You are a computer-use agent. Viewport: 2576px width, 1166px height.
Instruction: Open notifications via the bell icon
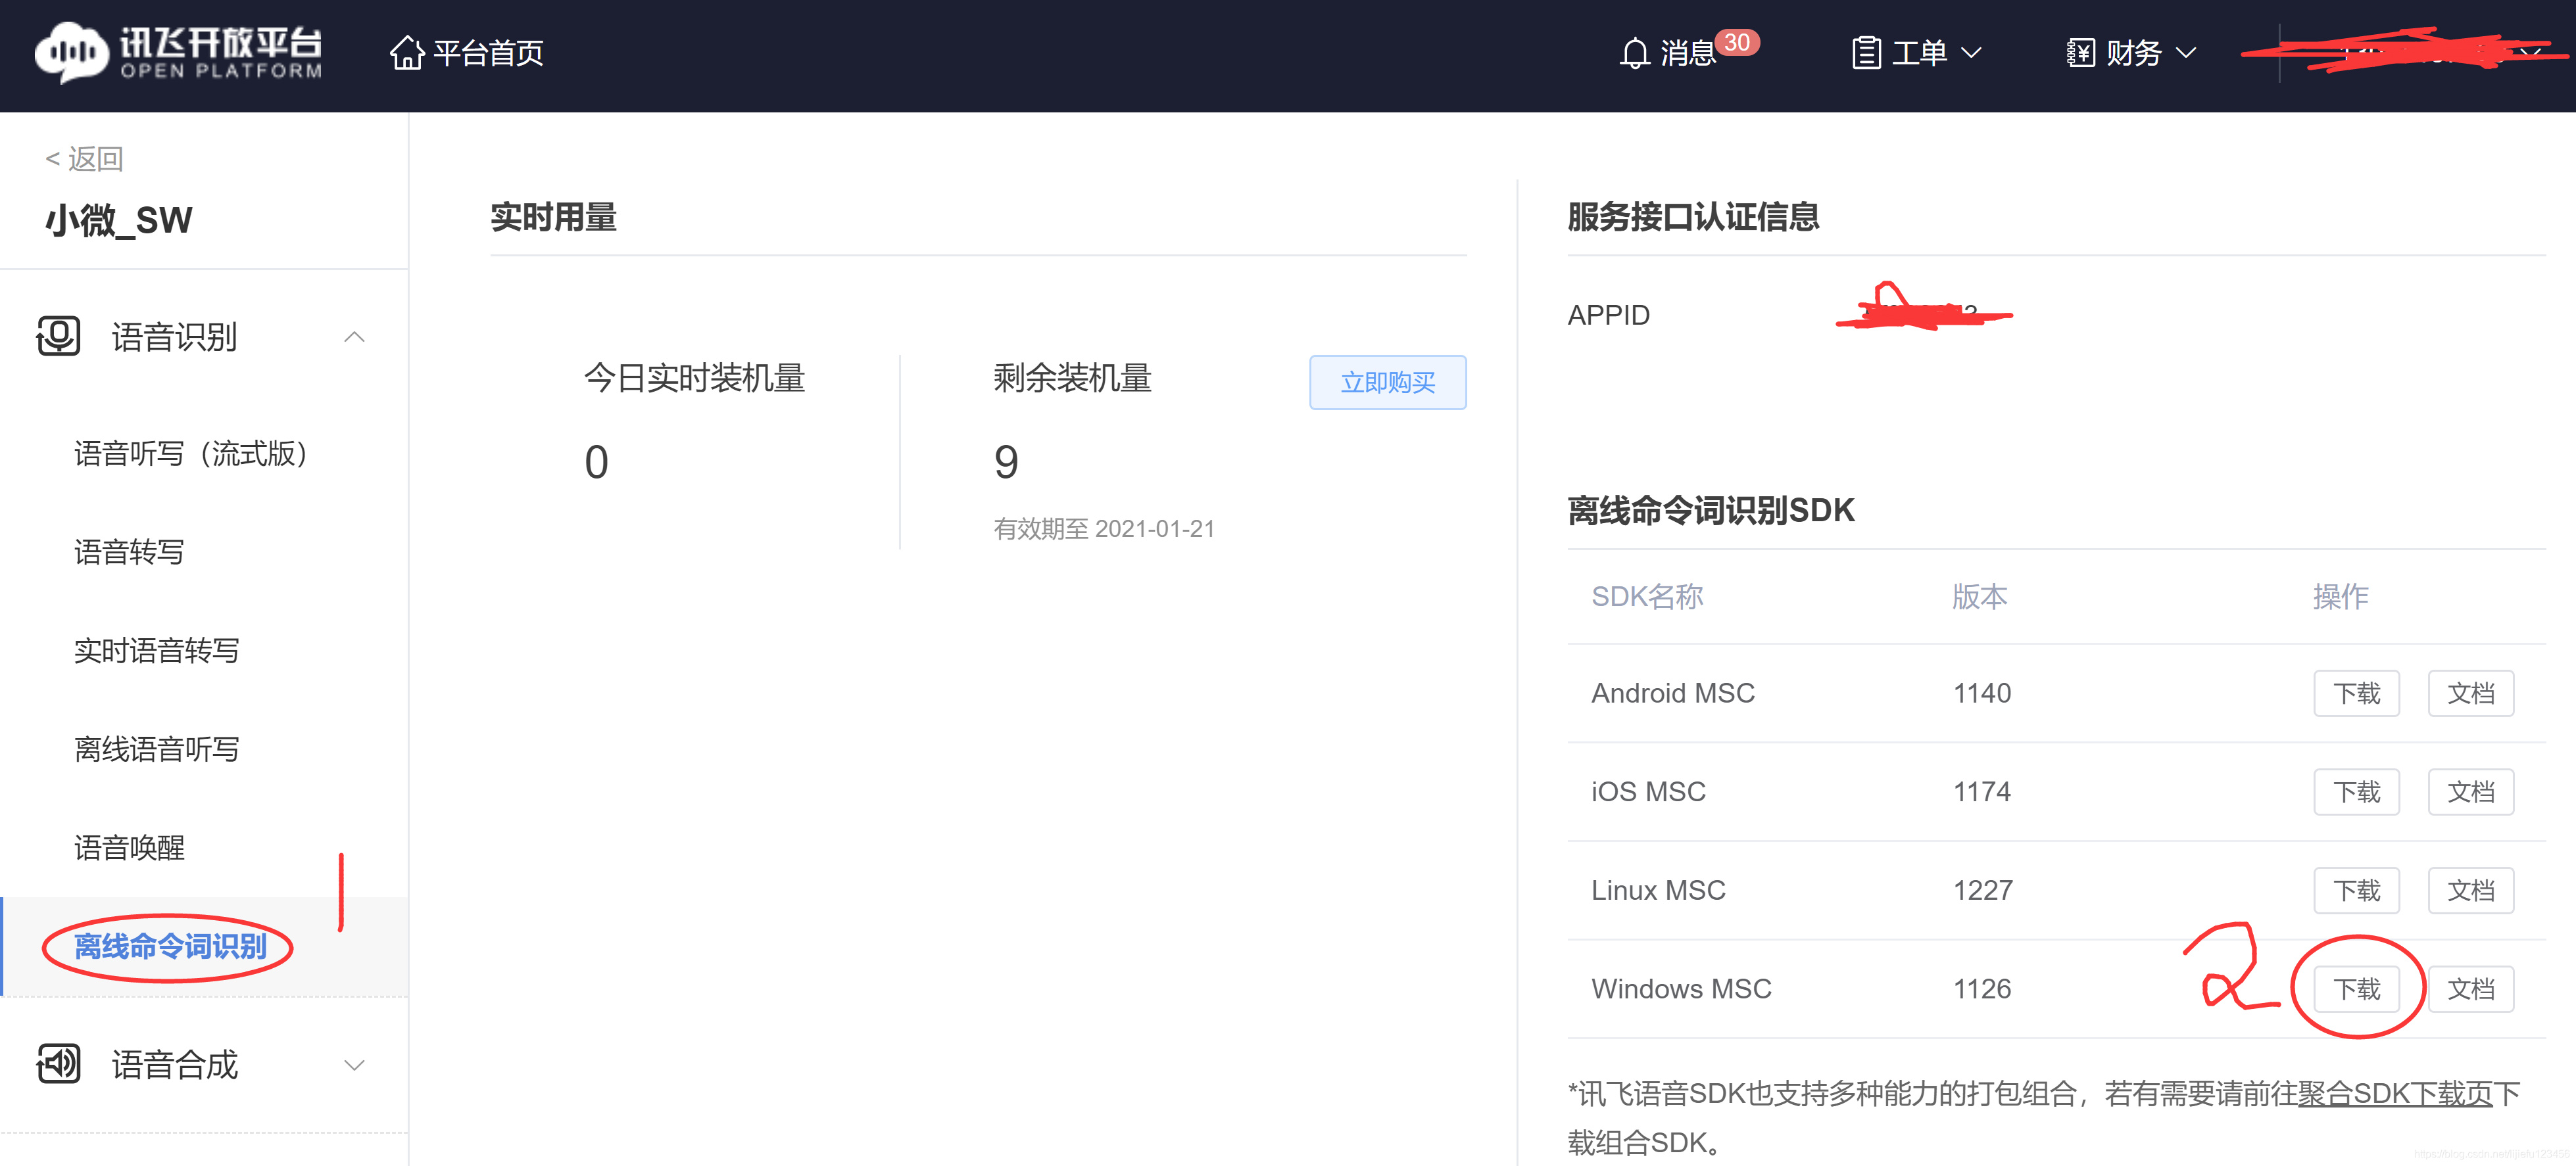pyautogui.click(x=1634, y=53)
